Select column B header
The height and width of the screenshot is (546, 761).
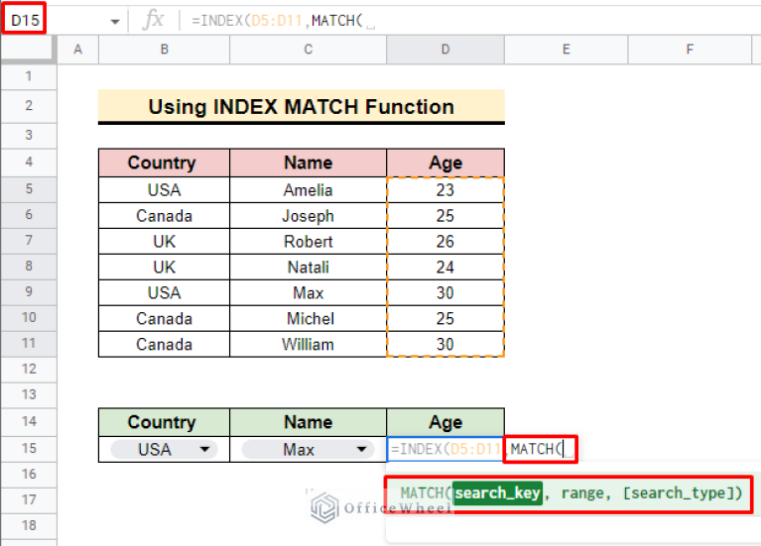pos(164,49)
